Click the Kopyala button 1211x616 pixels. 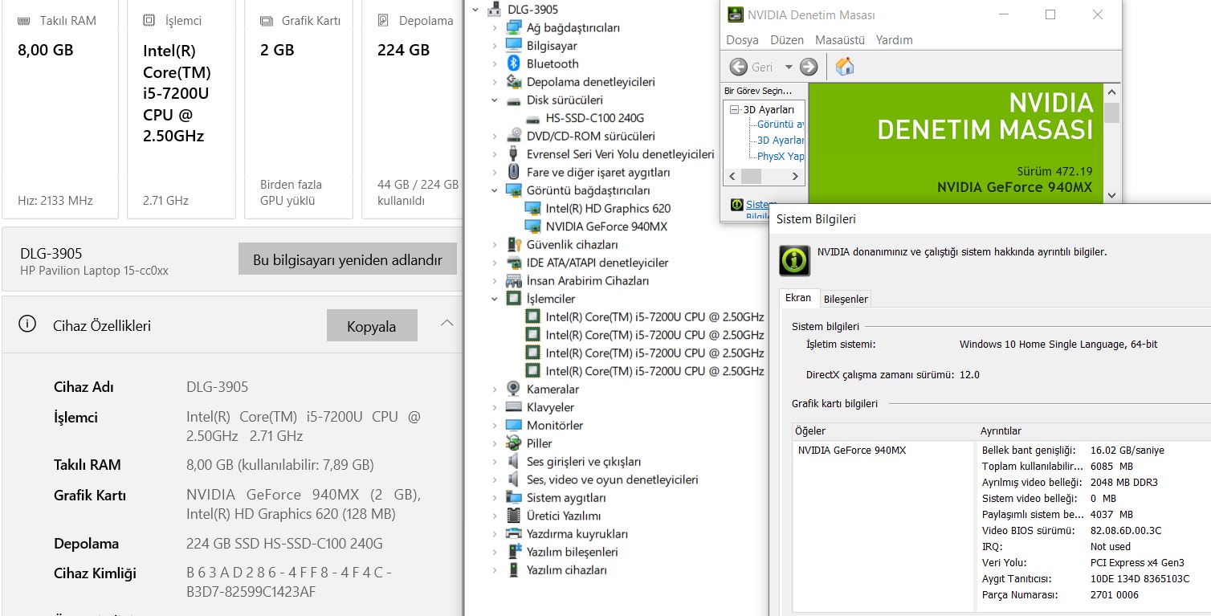click(x=372, y=326)
